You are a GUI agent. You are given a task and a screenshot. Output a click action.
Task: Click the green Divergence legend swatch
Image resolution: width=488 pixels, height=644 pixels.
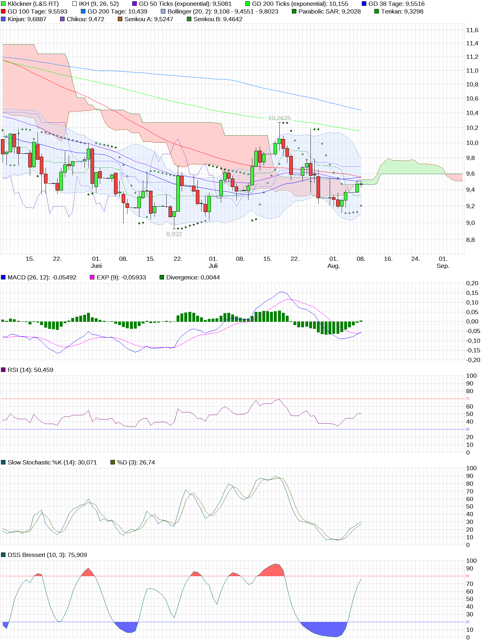coord(162,278)
